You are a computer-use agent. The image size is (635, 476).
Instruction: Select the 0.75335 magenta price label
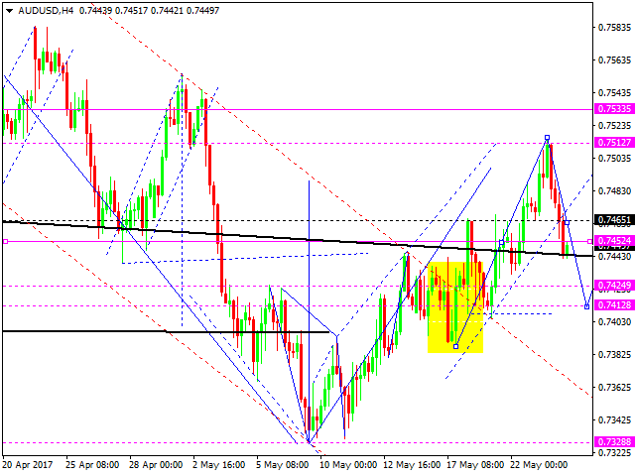tap(614, 108)
